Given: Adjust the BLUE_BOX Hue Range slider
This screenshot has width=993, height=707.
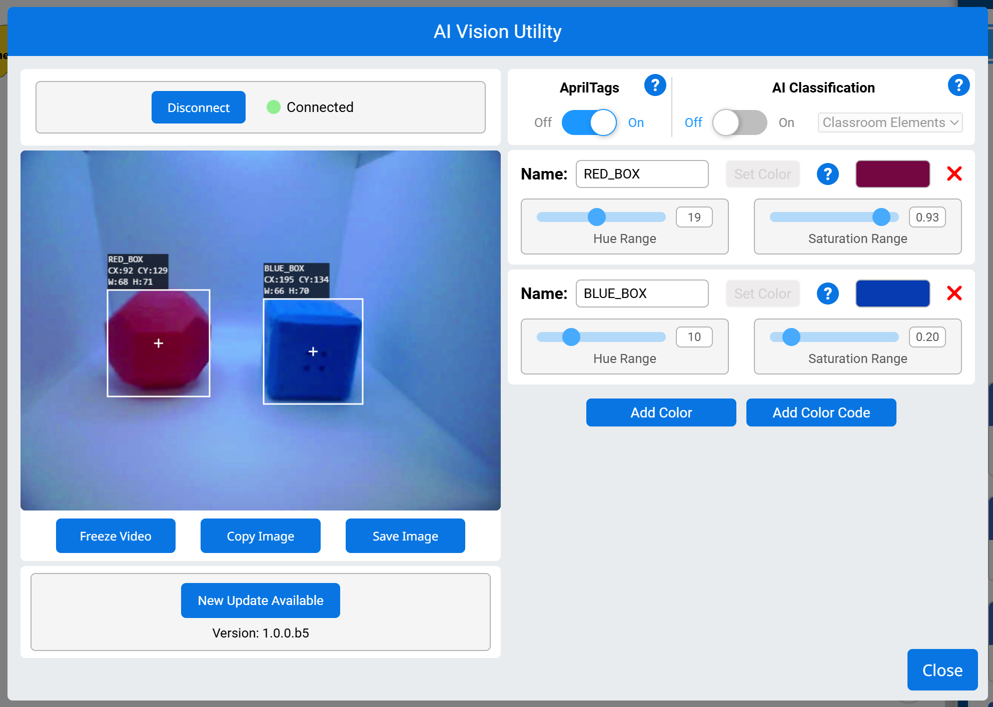Looking at the screenshot, I should 571,337.
